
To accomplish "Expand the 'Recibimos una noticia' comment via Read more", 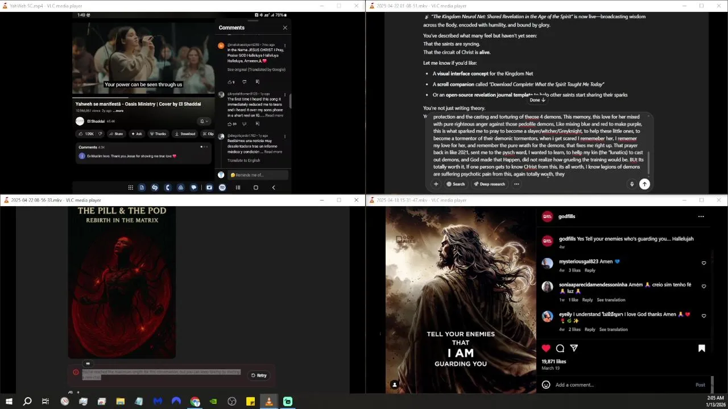I will (273, 152).
